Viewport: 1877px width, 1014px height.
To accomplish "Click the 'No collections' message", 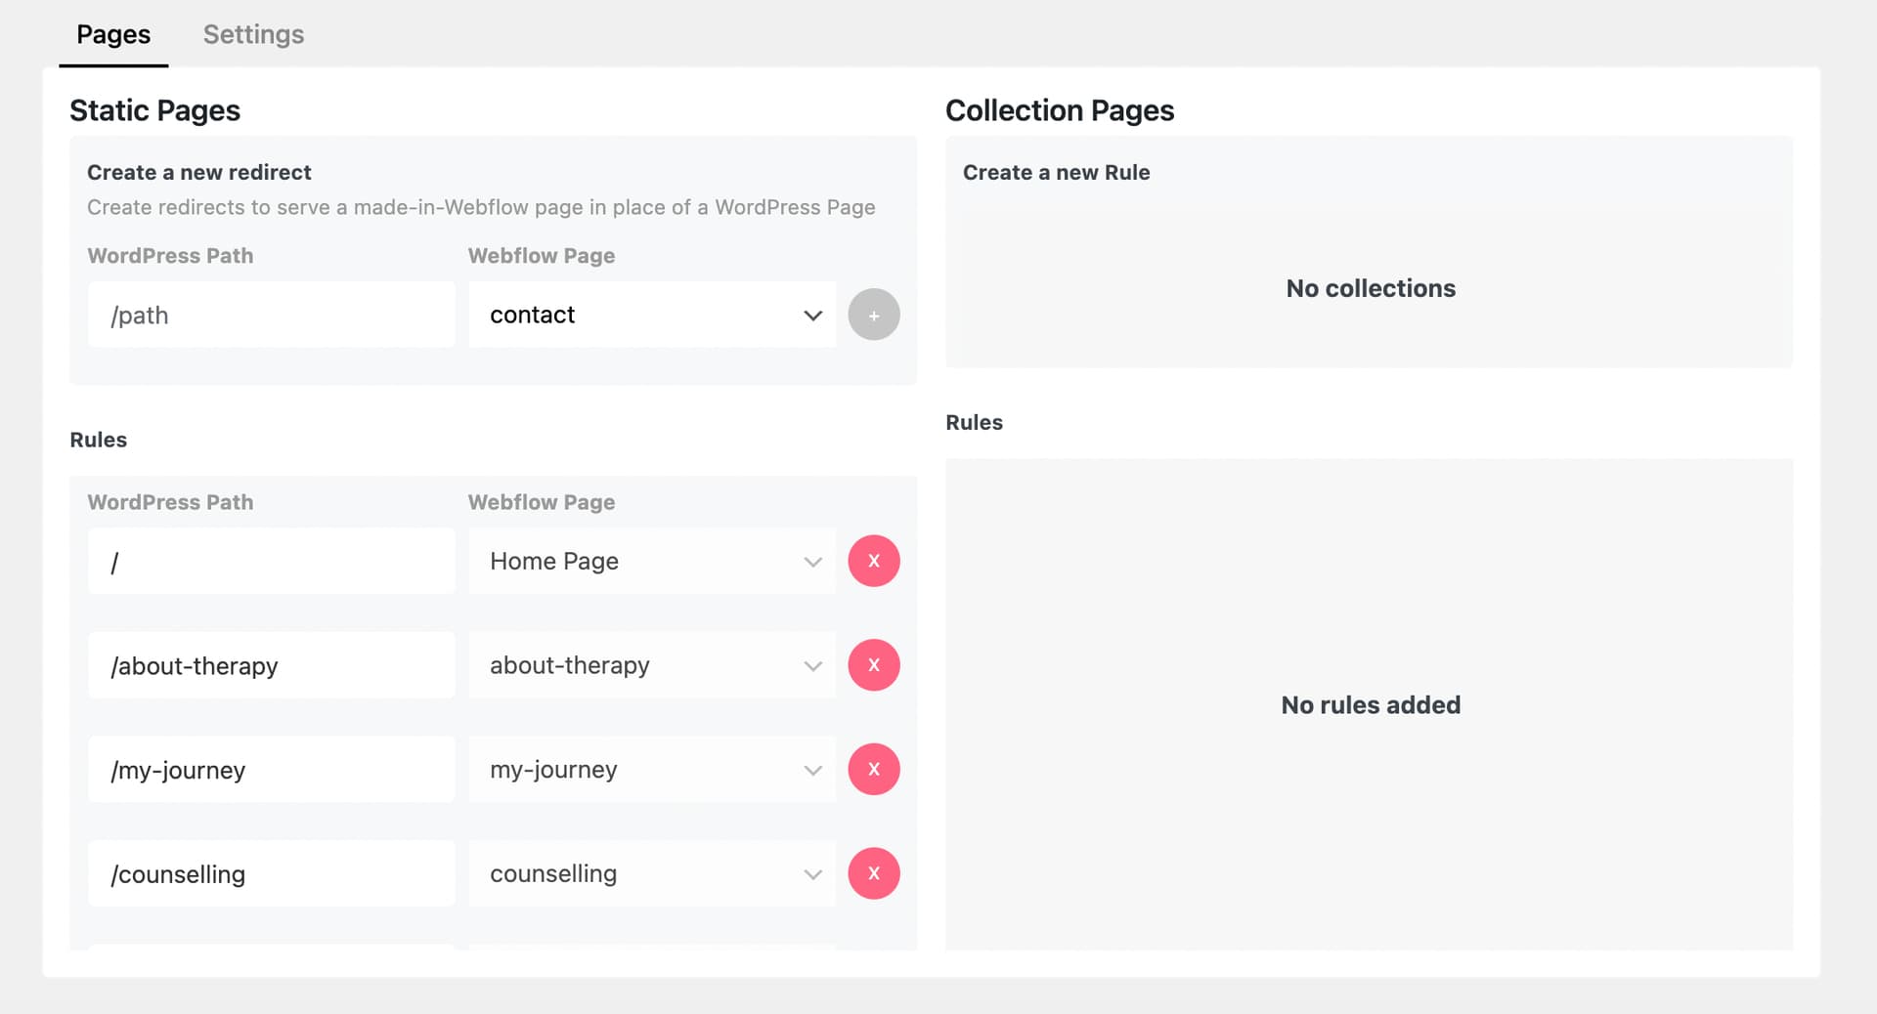I will coord(1371,288).
